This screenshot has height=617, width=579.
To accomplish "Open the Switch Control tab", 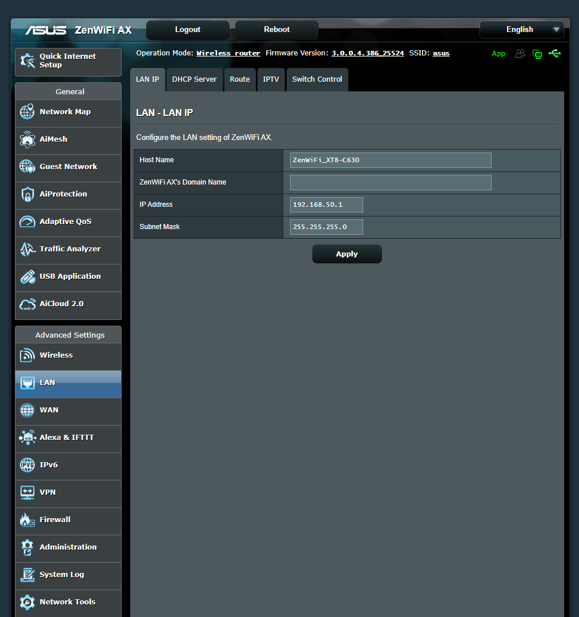I will (x=317, y=79).
